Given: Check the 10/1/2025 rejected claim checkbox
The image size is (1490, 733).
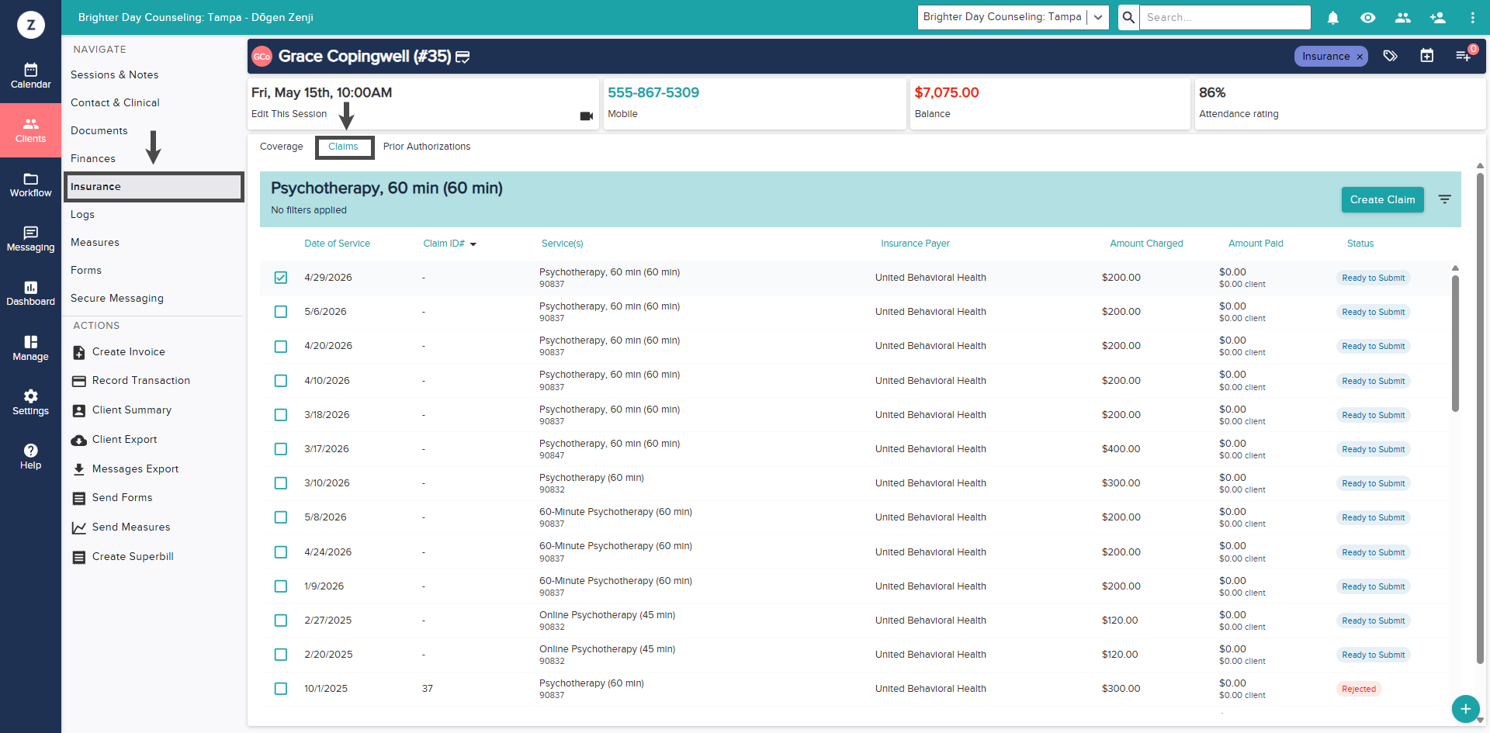Looking at the screenshot, I should coord(281,689).
